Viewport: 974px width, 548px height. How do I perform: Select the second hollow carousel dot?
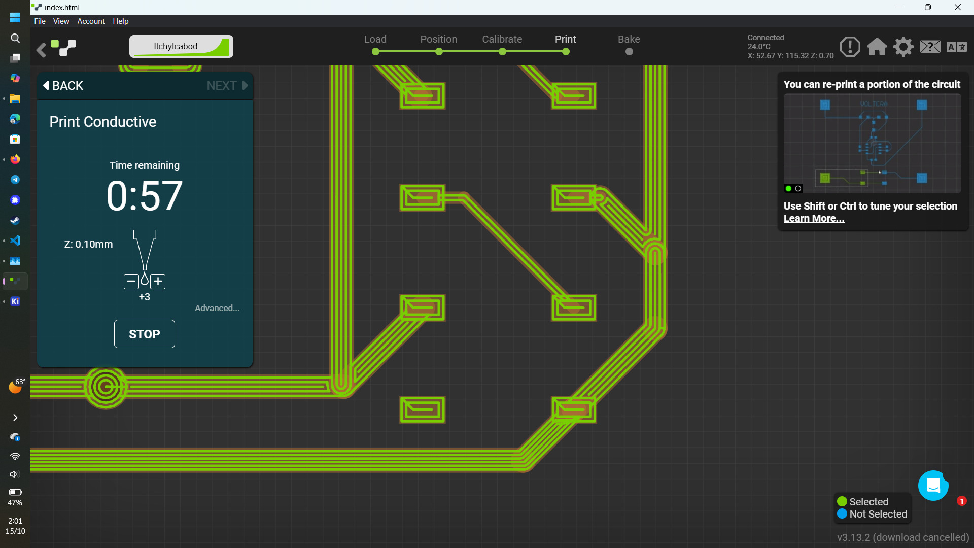pos(798,188)
